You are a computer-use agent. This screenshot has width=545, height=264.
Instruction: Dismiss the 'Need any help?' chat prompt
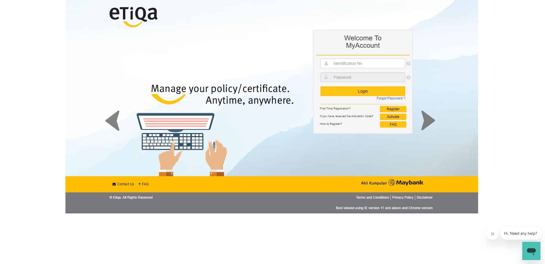coord(493,234)
